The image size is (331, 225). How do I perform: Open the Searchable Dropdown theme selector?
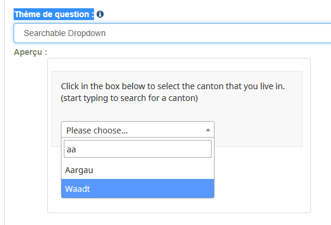172,33
